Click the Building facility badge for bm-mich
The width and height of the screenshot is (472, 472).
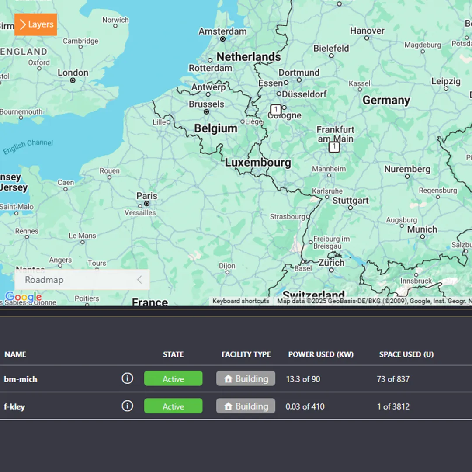246,378
